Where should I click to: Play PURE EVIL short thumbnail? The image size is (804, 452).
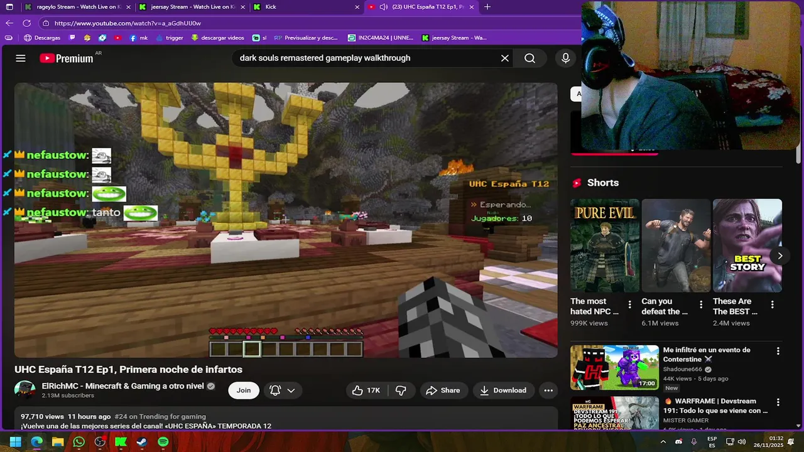pyautogui.click(x=605, y=245)
